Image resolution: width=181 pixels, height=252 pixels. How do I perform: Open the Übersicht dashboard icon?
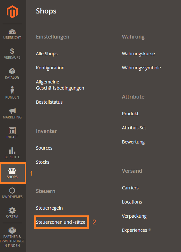(12, 32)
